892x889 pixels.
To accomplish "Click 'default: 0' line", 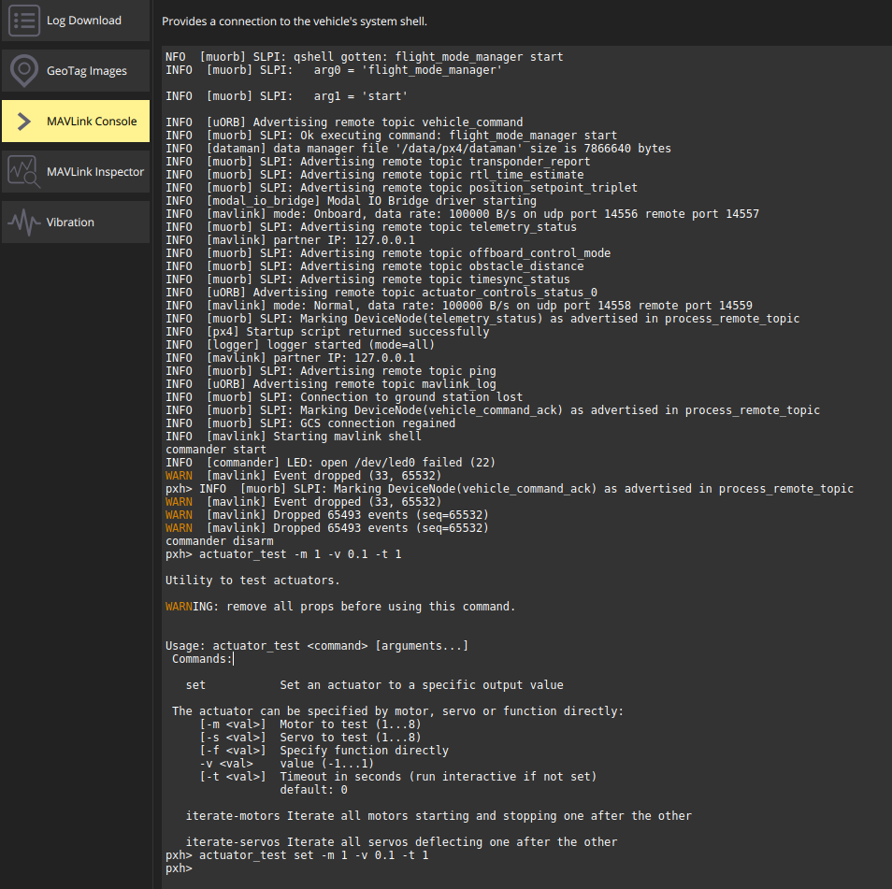I will 313,790.
